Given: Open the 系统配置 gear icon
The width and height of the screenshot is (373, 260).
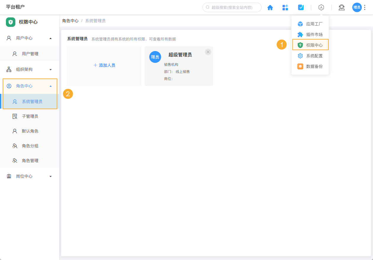Looking at the screenshot, I should (x=300, y=55).
